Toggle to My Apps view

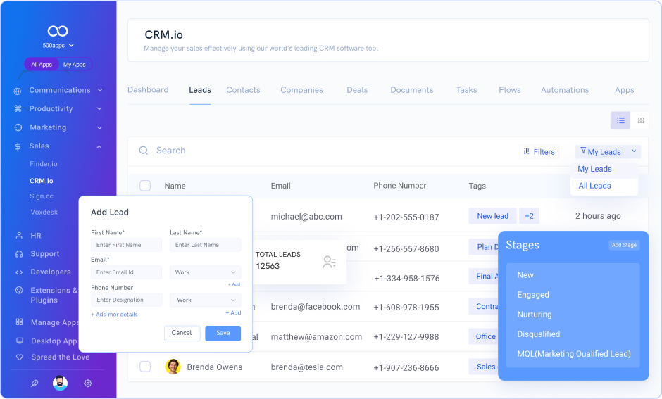(75, 65)
